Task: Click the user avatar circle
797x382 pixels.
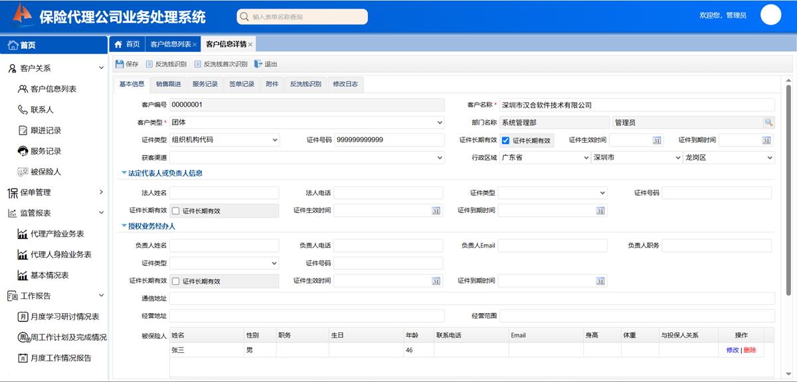Action: [770, 15]
